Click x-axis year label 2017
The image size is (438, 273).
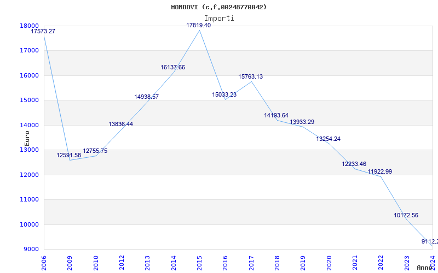[x=251, y=263]
